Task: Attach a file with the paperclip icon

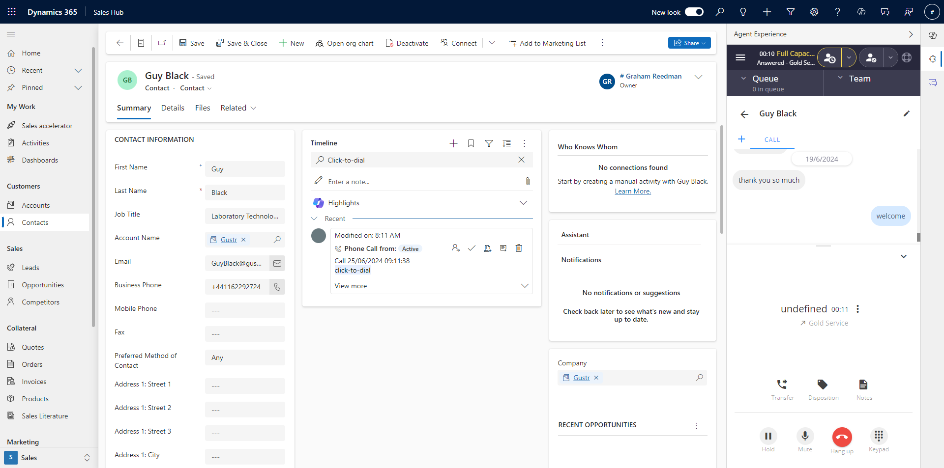Action: (x=528, y=181)
